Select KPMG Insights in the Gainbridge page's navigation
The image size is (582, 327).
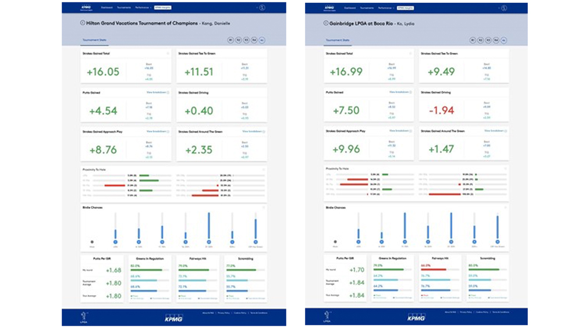point(405,8)
